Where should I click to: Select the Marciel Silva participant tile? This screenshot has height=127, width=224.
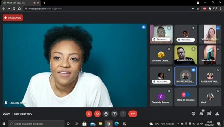click(x=210, y=55)
